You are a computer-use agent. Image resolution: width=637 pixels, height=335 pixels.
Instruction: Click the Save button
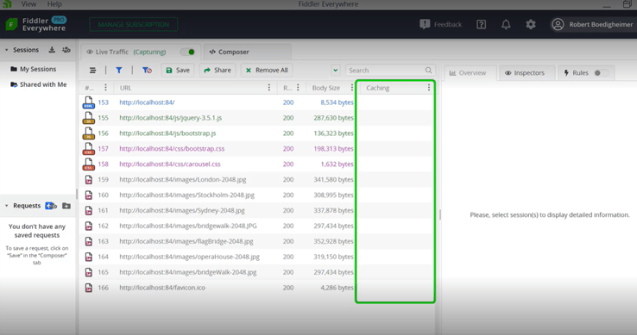178,70
